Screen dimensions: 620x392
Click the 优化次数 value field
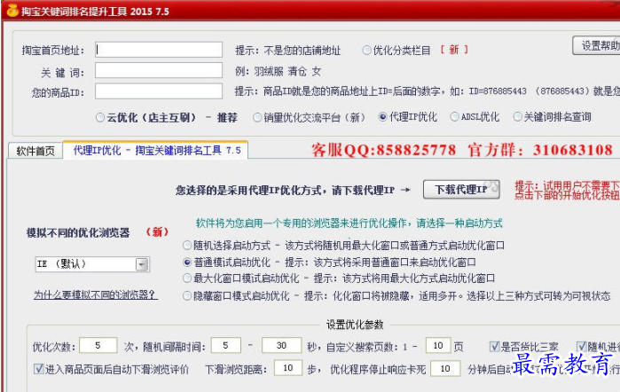98,345
